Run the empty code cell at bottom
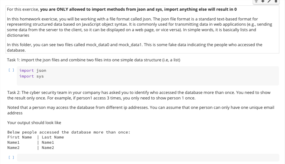The height and width of the screenshot is (164, 285). click(x=11, y=157)
